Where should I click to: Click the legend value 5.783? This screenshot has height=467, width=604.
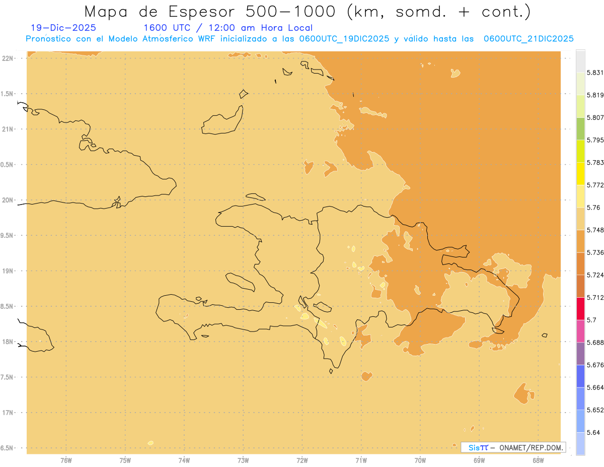(595, 162)
